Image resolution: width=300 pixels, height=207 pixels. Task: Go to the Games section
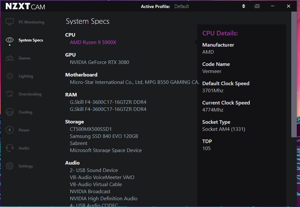[24, 58]
